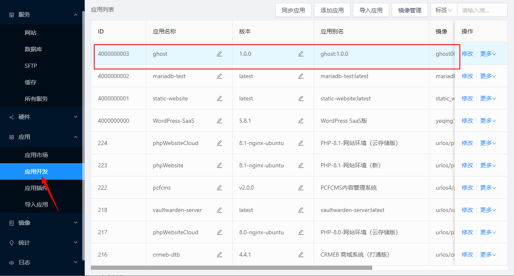Viewport: 514px width, 276px height.
Task: Click 修改 link for mariadb-test row
Action: (467, 76)
